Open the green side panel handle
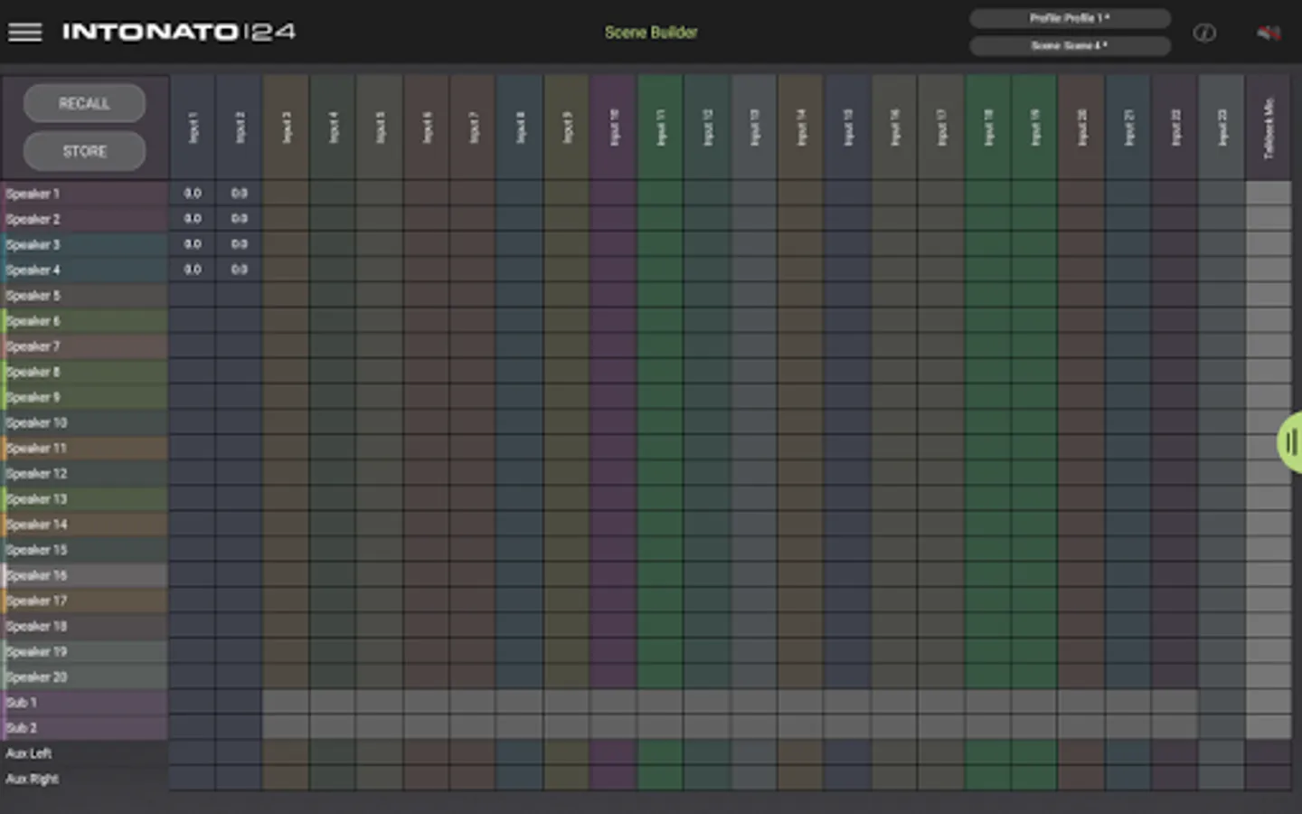 click(x=1290, y=442)
